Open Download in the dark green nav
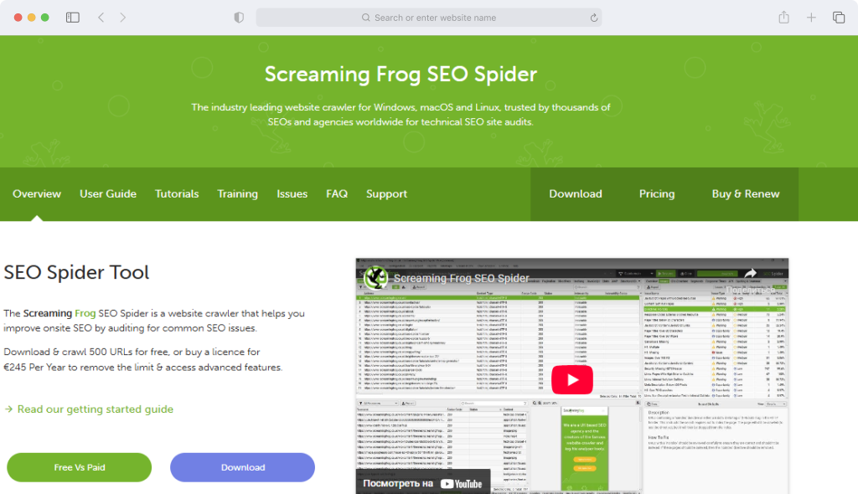 575,193
